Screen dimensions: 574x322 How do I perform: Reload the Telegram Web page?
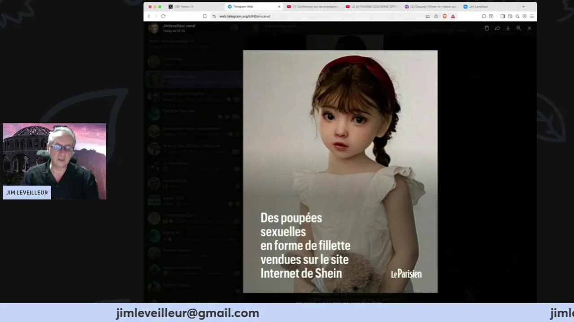163,16
